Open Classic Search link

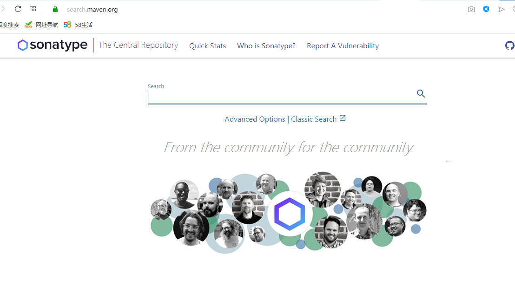[314, 119]
